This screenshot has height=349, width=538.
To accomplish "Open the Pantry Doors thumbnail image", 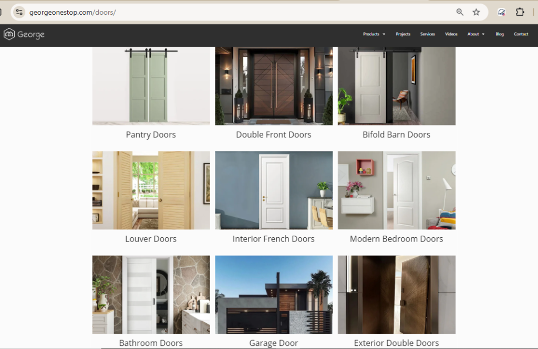I will pyautogui.click(x=151, y=86).
